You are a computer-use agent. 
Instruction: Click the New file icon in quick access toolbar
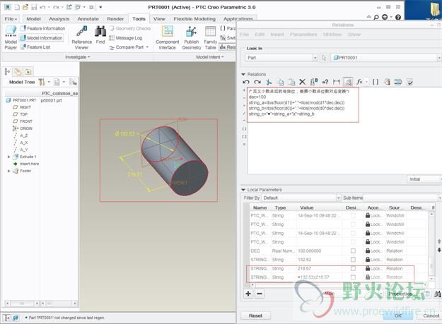17,7
